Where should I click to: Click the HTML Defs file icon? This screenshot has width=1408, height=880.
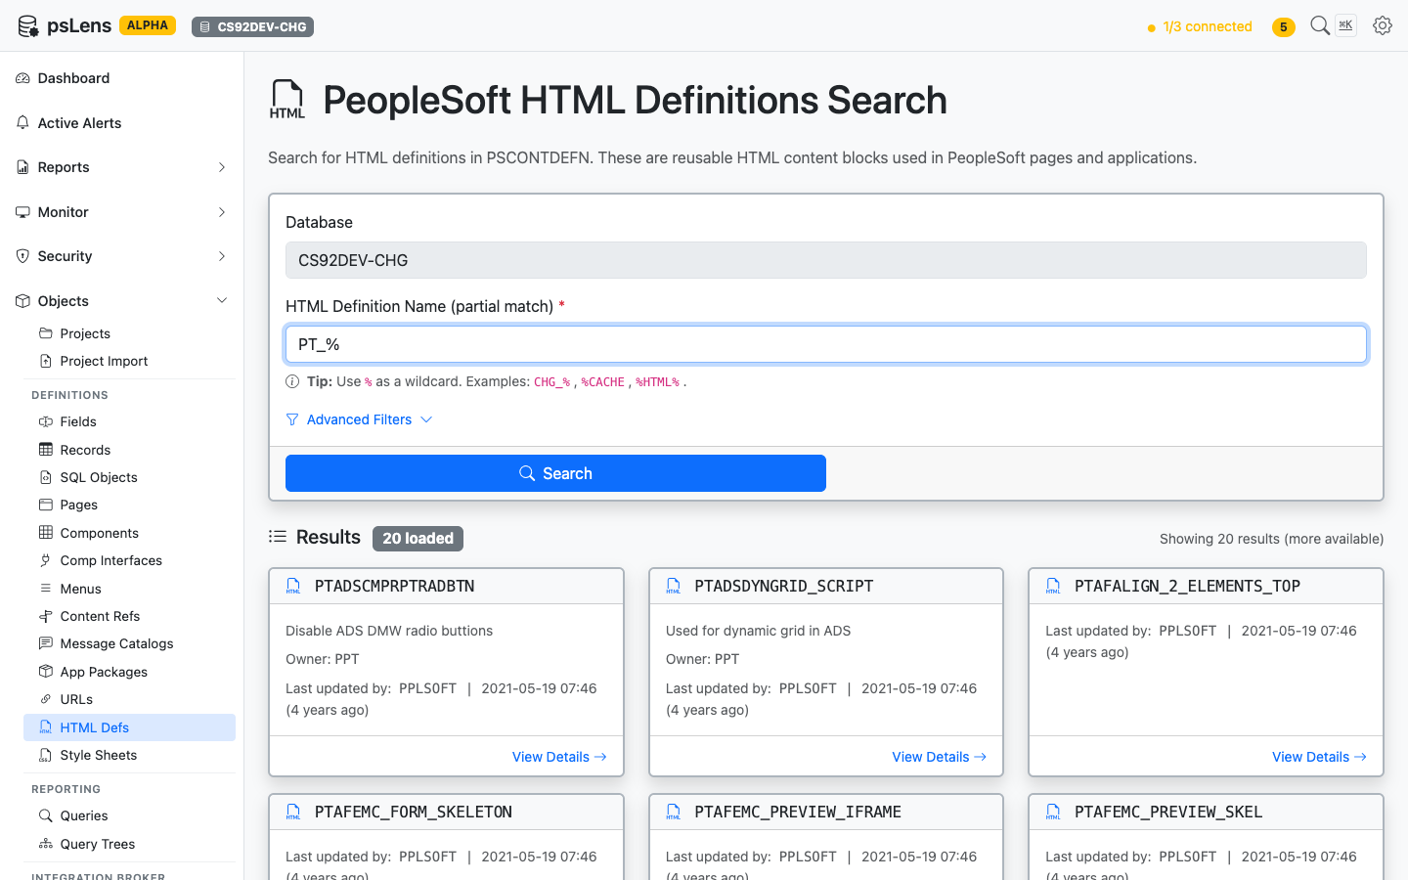pos(46,727)
